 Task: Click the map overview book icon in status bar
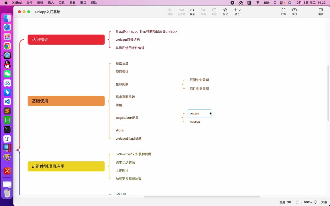297,202
